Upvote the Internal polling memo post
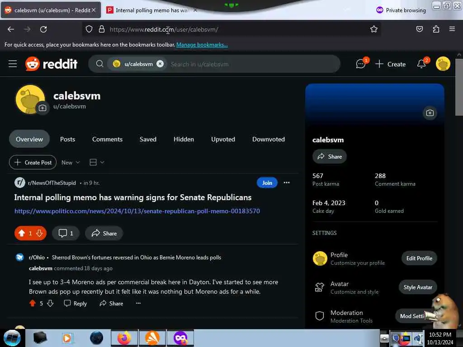 click(x=22, y=234)
